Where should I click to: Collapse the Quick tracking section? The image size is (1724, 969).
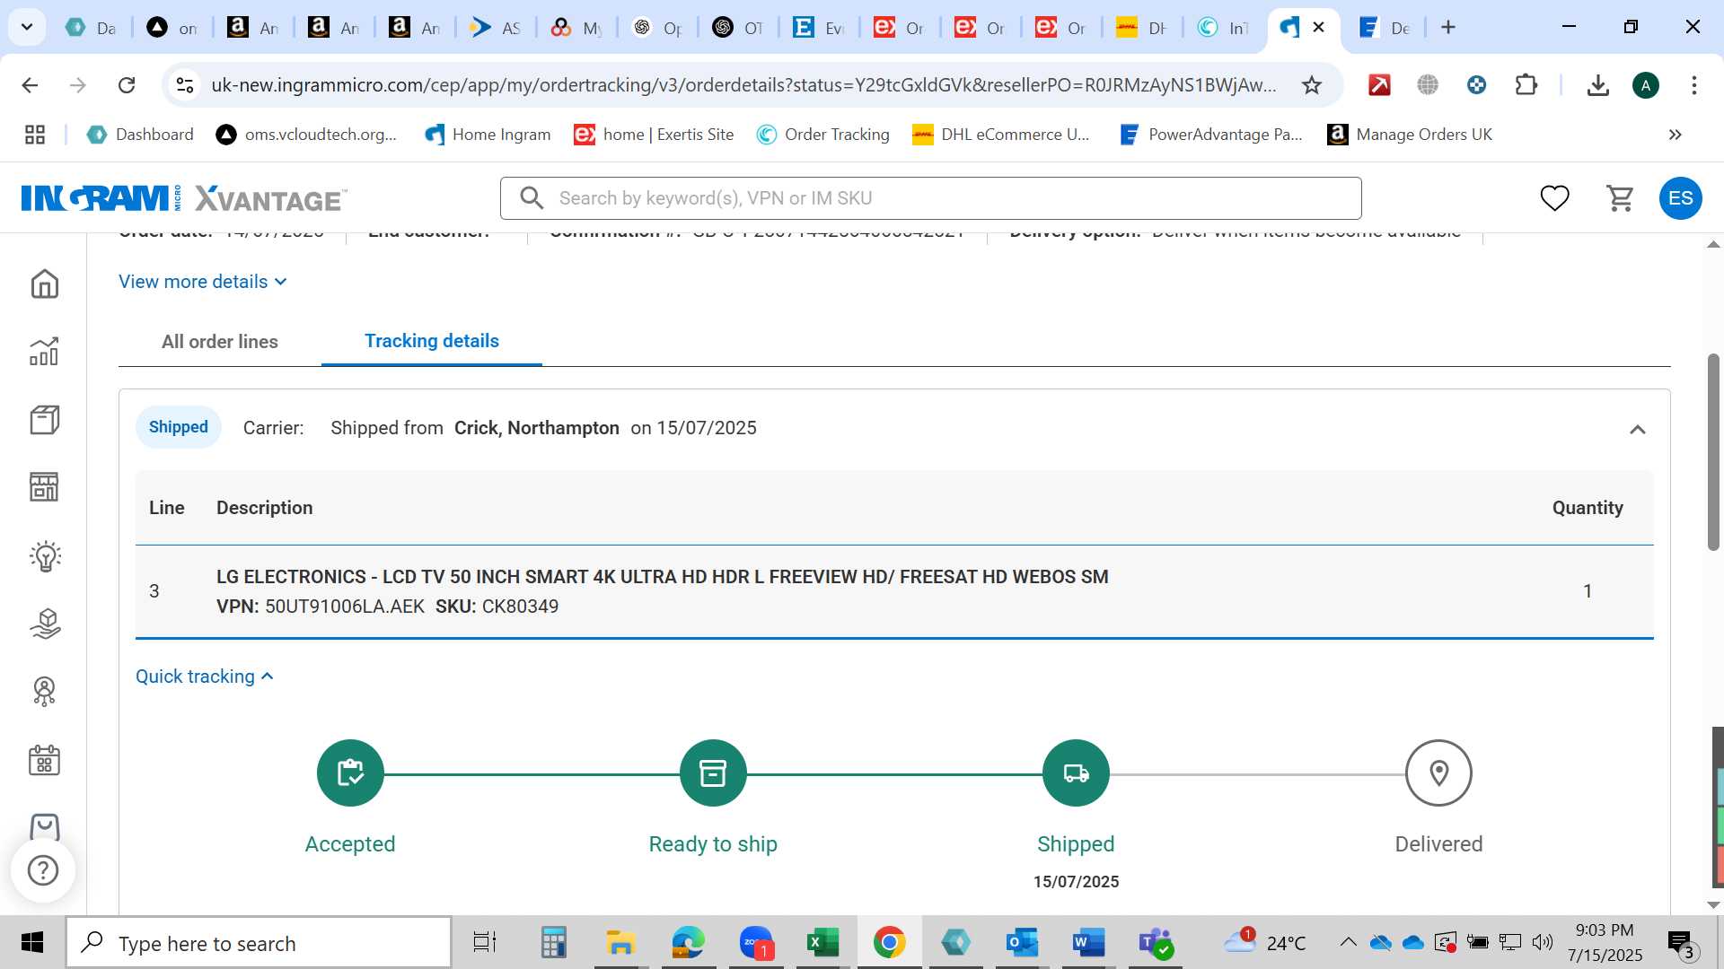click(204, 677)
